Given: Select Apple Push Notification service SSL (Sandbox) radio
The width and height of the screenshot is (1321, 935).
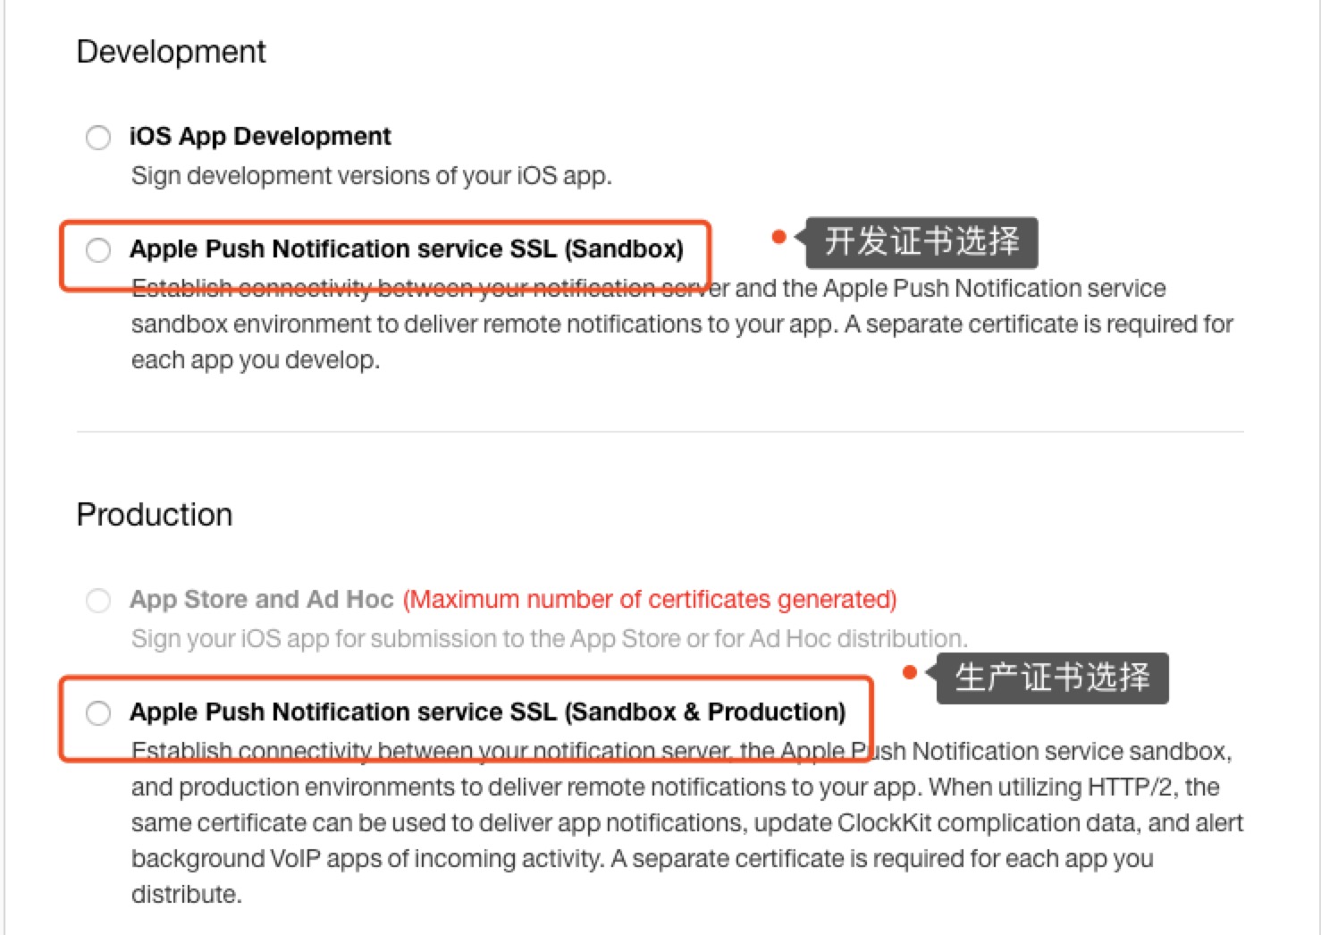Looking at the screenshot, I should [x=98, y=249].
